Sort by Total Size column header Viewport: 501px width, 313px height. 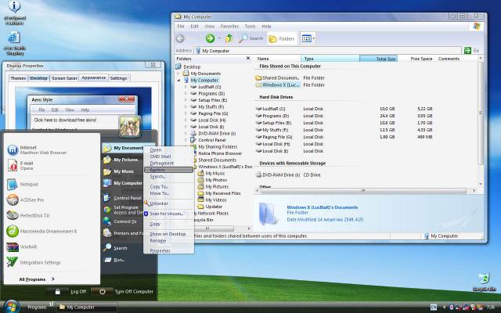point(378,59)
